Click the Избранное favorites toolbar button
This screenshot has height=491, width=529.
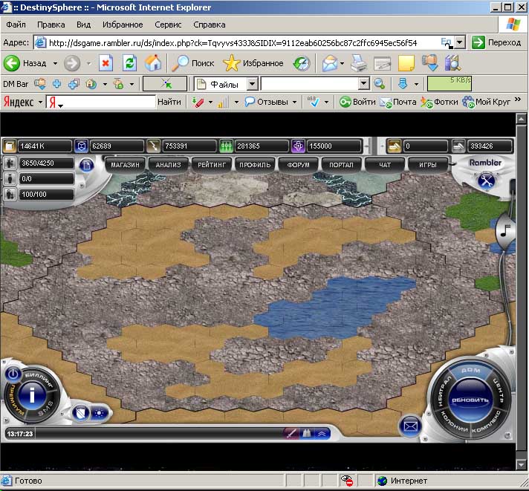point(253,63)
